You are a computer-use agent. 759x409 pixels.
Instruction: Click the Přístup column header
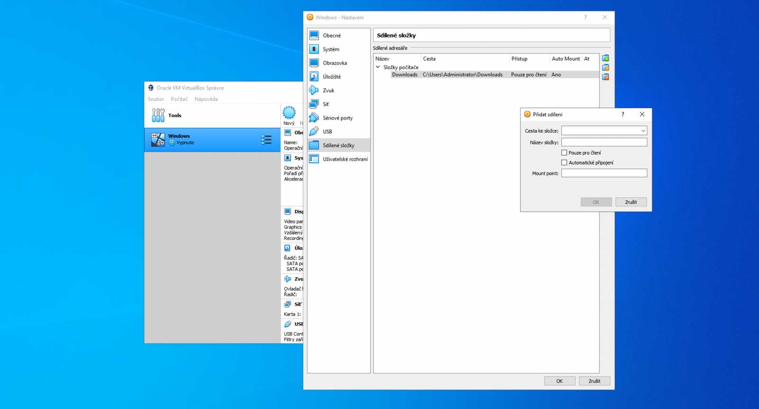529,59
